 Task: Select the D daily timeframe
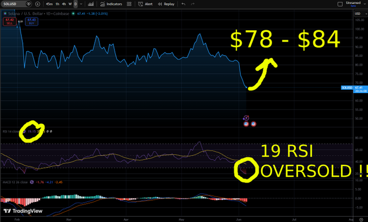[x=75, y=4]
